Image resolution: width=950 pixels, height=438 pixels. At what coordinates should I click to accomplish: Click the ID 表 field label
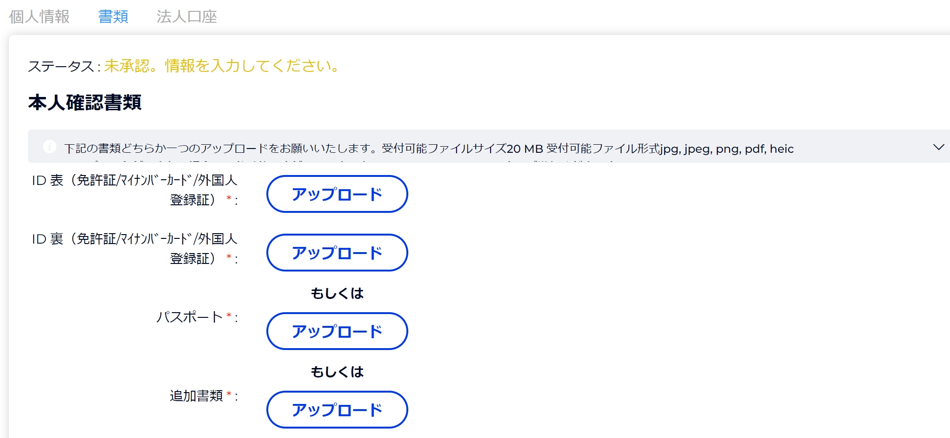(134, 190)
